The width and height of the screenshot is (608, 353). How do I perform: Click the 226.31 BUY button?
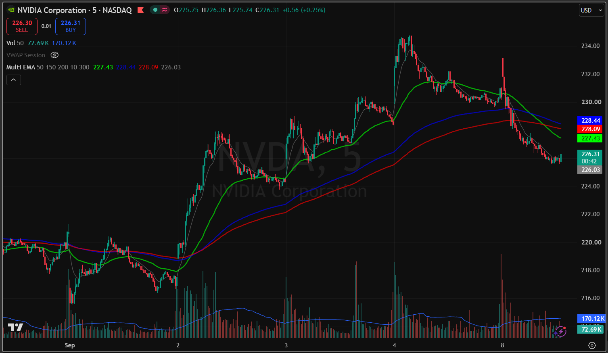[71, 26]
